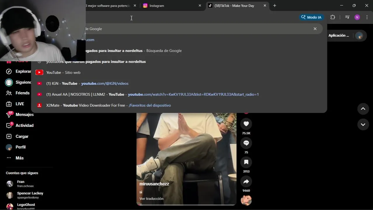Open the Cargar upload page
Image resolution: width=373 pixels, height=210 pixels.
click(18, 136)
